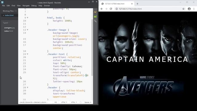Open avengers.jpg in the file tree
The image size is (197, 111).
10,28
